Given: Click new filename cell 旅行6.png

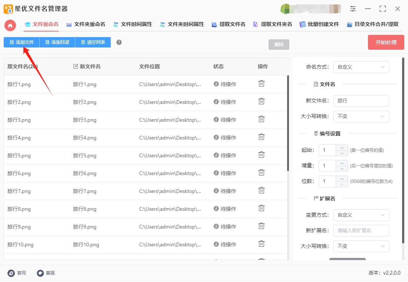Looking at the screenshot, I should tap(85, 173).
